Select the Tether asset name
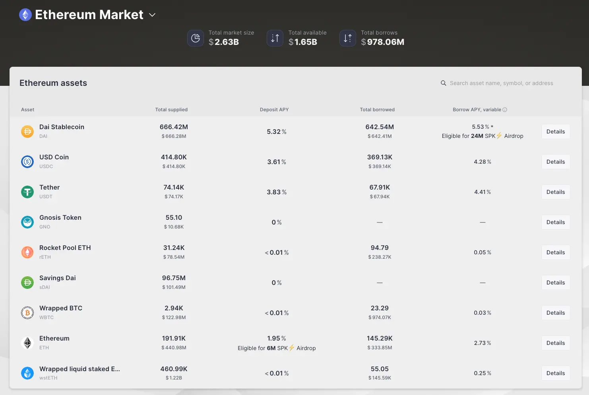The height and width of the screenshot is (395, 589). pos(50,188)
